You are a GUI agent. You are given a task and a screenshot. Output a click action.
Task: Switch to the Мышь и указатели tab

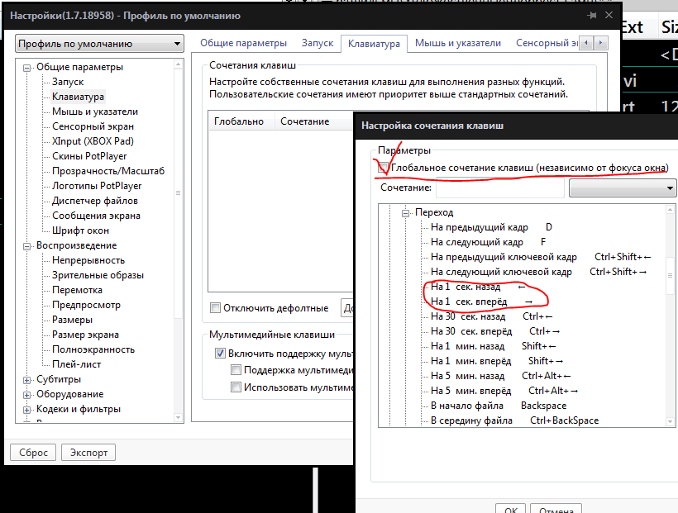click(457, 43)
